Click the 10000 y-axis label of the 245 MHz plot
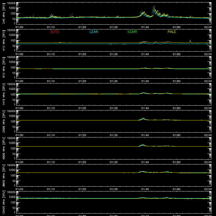The width and height of the screenshot is (216, 216). (x=11, y=3)
